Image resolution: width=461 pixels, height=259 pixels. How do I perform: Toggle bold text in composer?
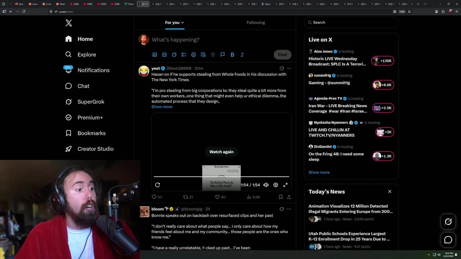point(232,55)
